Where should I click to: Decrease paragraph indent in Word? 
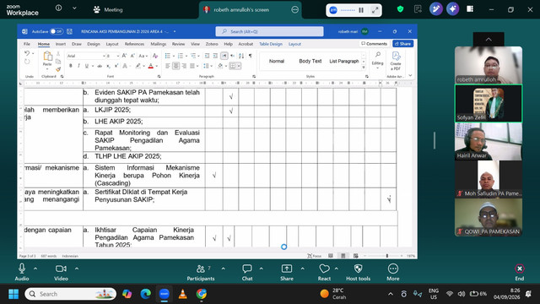207,56
